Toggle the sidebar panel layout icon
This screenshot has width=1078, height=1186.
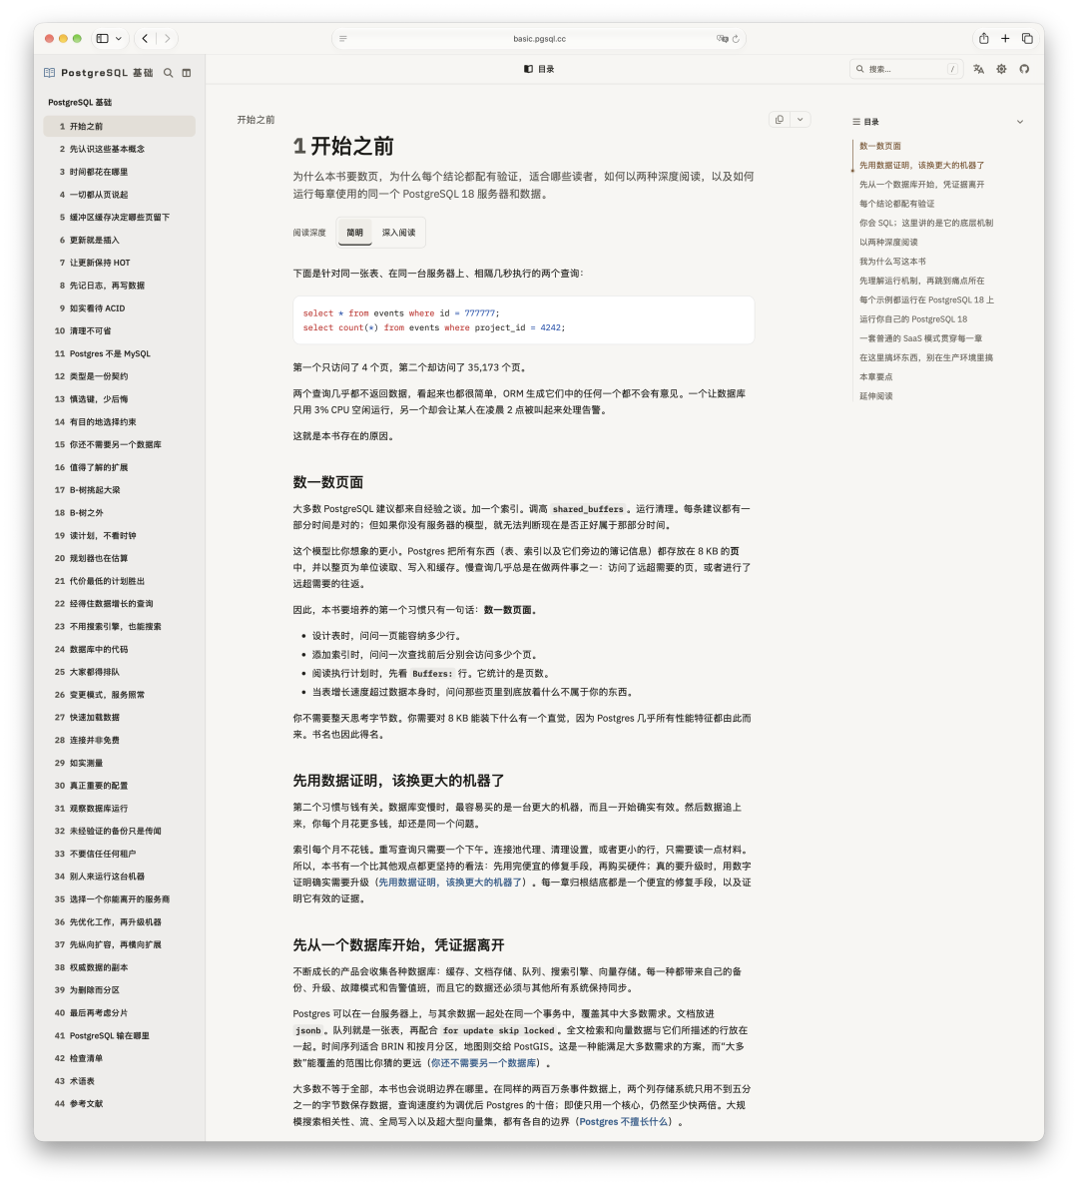coord(186,73)
